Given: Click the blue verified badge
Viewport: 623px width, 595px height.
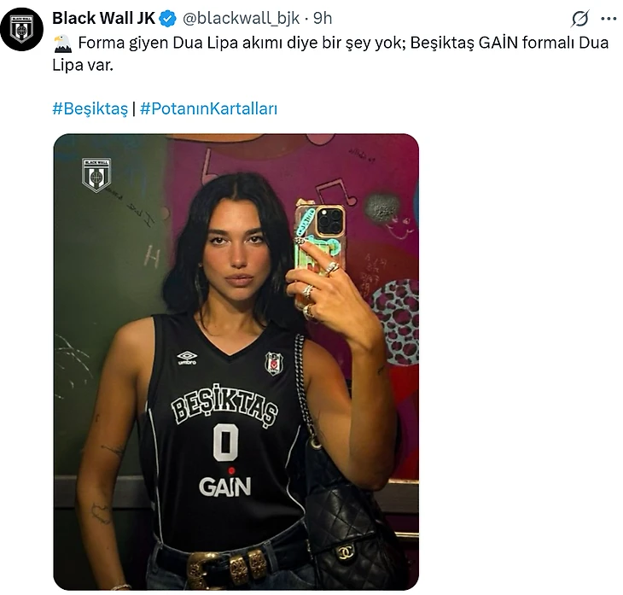Looking at the screenshot, I should click(x=167, y=18).
